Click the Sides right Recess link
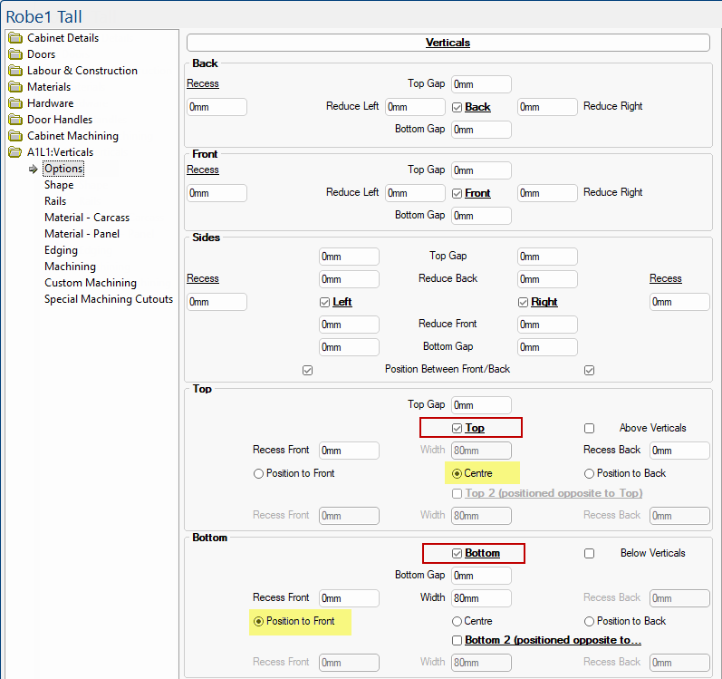722x679 pixels. click(x=665, y=278)
